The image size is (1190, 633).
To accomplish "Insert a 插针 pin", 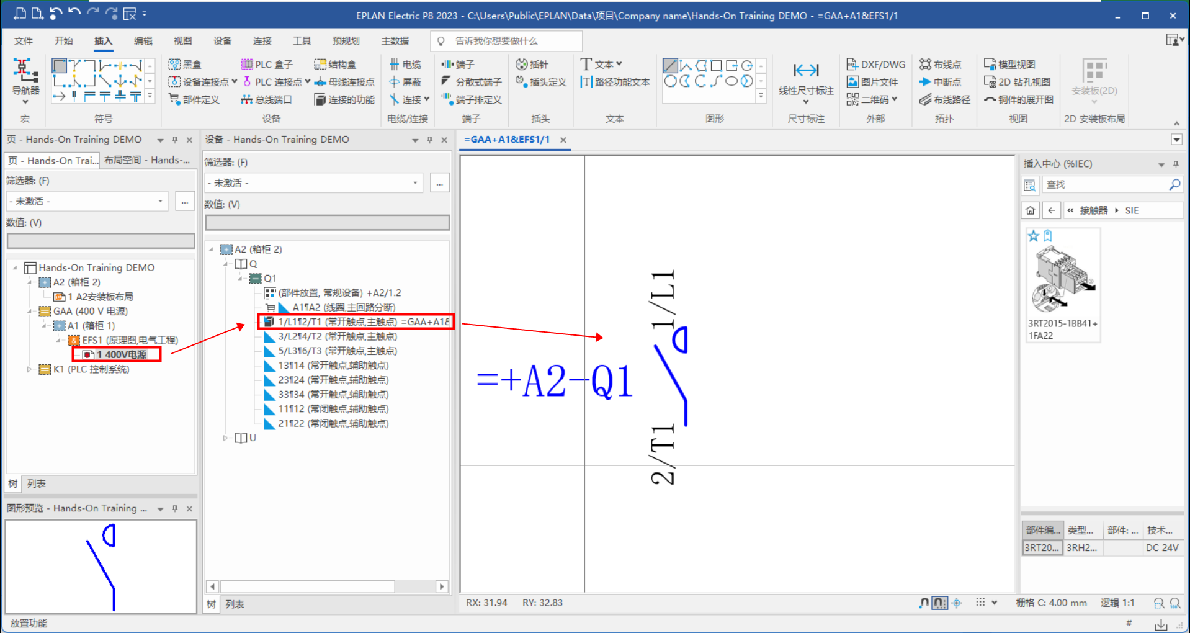I will [532, 65].
